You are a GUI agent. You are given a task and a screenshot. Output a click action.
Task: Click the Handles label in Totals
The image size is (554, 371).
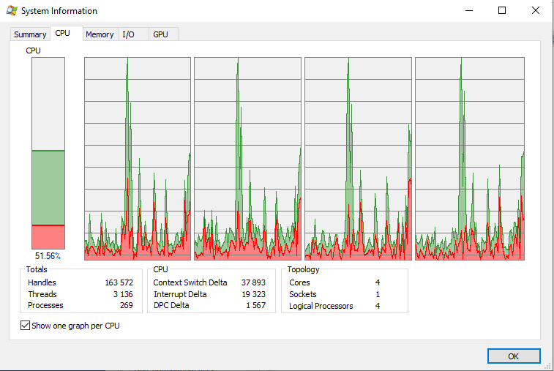42,282
